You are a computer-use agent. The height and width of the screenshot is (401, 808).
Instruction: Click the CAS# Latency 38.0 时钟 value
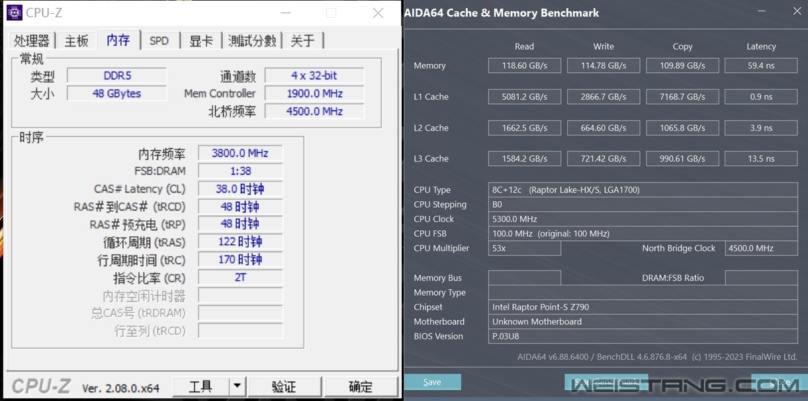240,189
